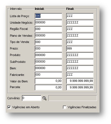
Task: Click the Fabricante final field
Action: [x=80, y=75]
